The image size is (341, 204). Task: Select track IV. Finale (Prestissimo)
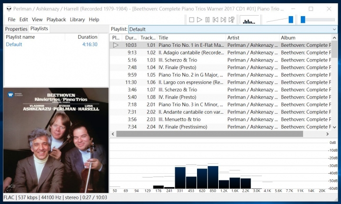pos(221,127)
